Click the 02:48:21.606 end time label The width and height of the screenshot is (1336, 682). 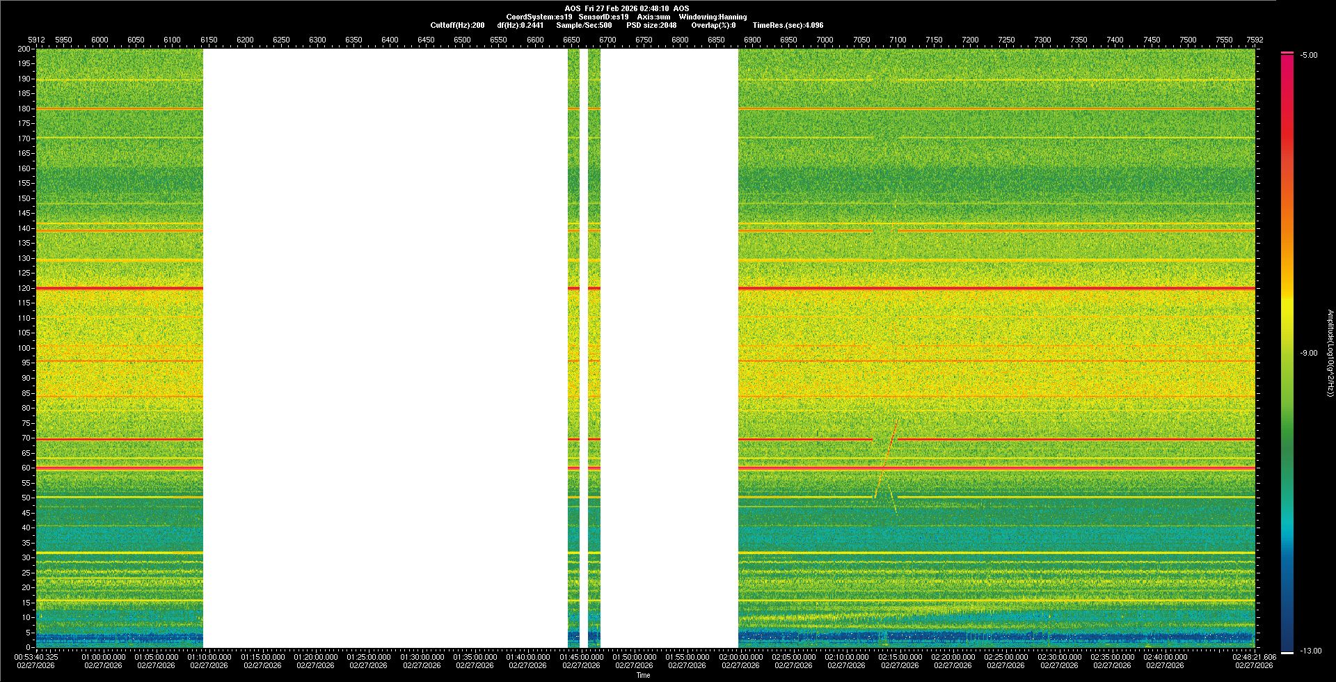pos(1254,656)
